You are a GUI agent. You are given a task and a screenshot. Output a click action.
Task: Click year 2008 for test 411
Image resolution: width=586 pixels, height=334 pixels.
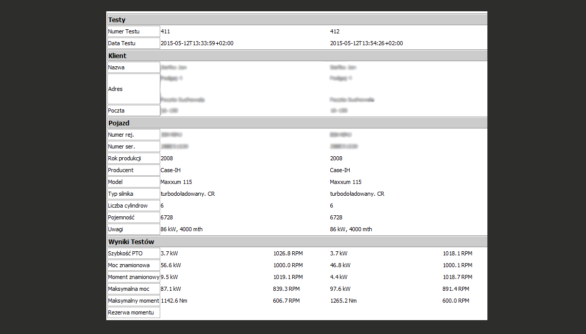[167, 158]
